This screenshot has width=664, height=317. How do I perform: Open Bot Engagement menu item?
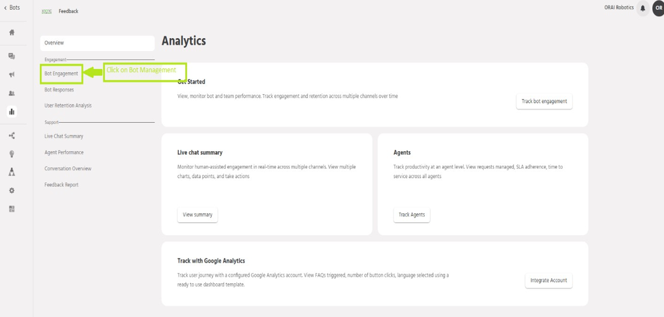(61, 74)
